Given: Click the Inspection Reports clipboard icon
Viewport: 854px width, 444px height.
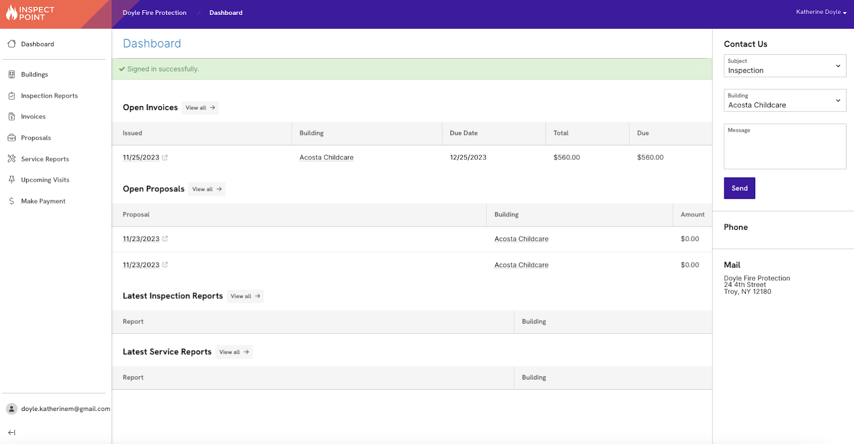Looking at the screenshot, I should (12, 96).
